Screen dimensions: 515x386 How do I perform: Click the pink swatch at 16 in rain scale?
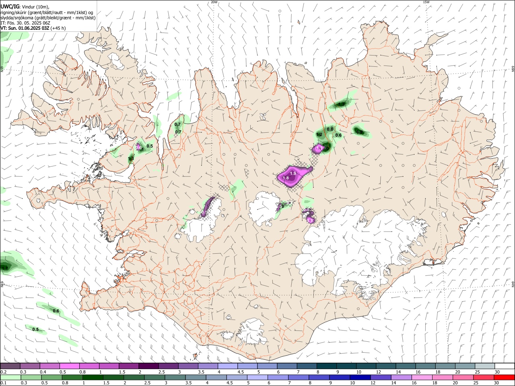(x=421, y=377)
